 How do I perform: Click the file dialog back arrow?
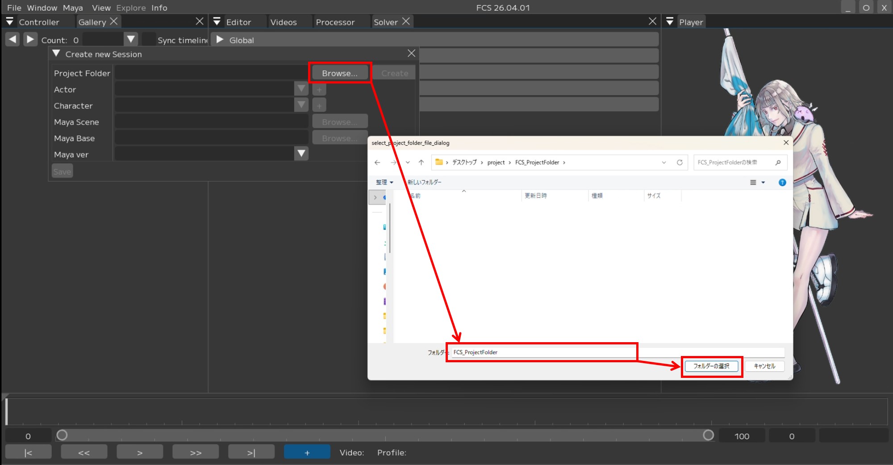pyautogui.click(x=377, y=163)
